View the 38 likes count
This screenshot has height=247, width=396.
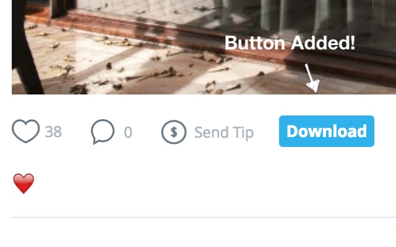[x=53, y=132]
